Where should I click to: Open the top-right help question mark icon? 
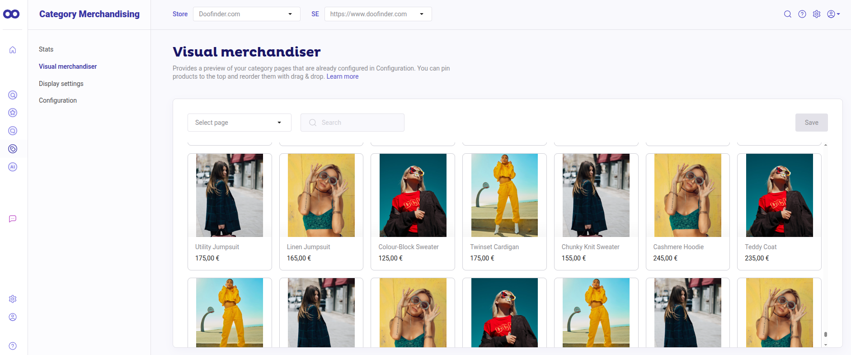coord(802,14)
